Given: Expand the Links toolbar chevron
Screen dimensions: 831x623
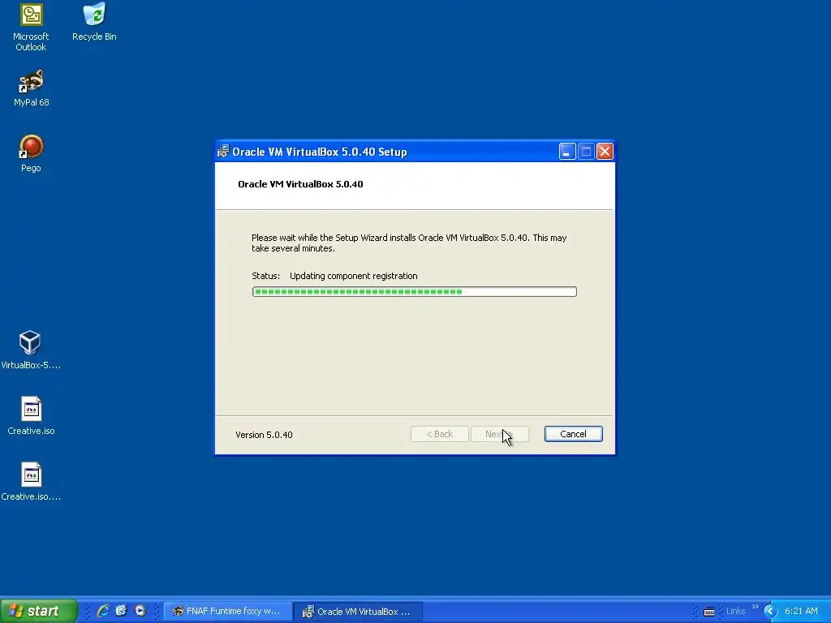Looking at the screenshot, I should pyautogui.click(x=756, y=607).
